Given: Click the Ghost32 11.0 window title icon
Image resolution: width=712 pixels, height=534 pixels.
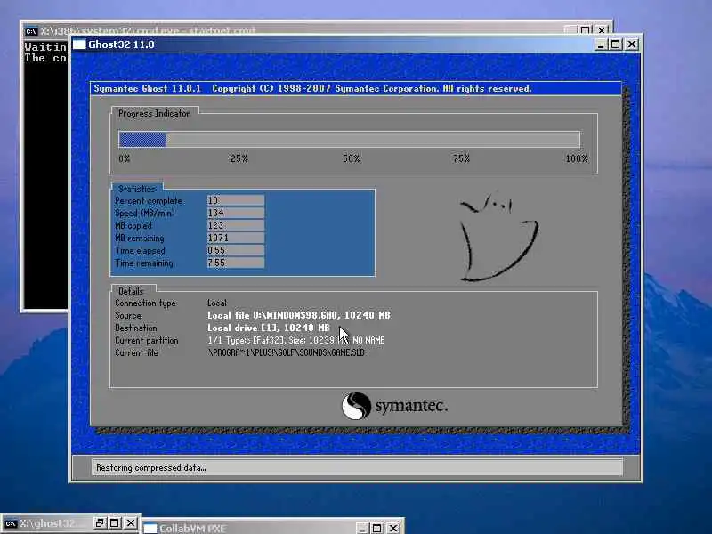Looking at the screenshot, I should point(79,44).
